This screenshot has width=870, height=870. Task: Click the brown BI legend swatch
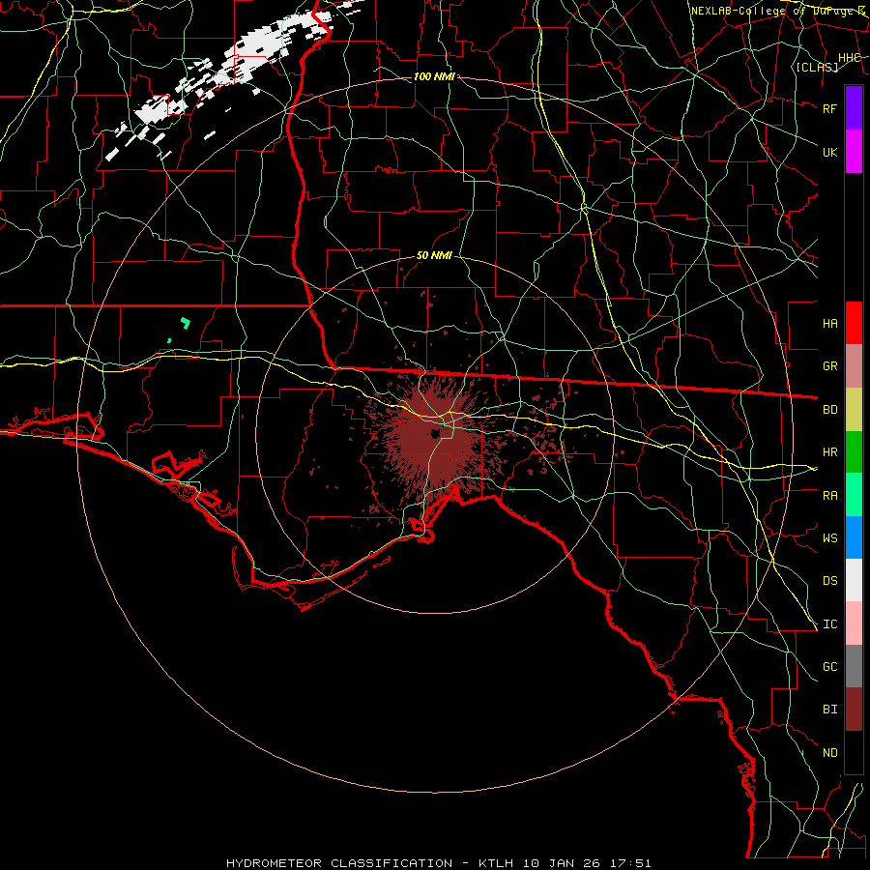click(854, 710)
